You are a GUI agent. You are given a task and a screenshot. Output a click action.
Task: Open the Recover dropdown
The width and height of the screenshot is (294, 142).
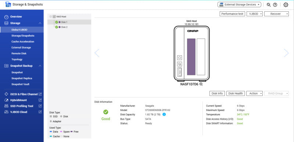point(276,14)
